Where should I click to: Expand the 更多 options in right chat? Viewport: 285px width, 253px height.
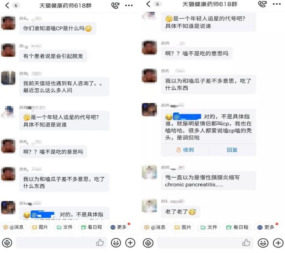pyautogui.click(x=266, y=227)
